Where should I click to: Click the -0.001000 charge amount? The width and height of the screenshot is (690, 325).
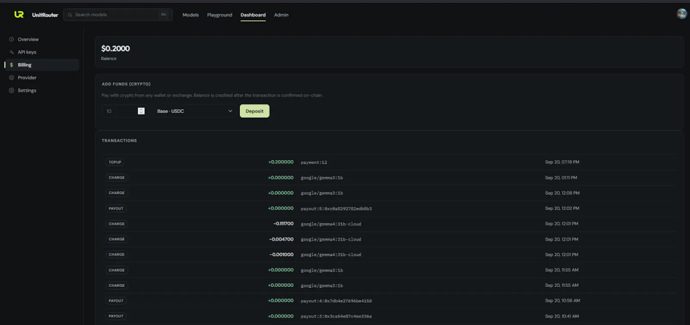tap(282, 255)
